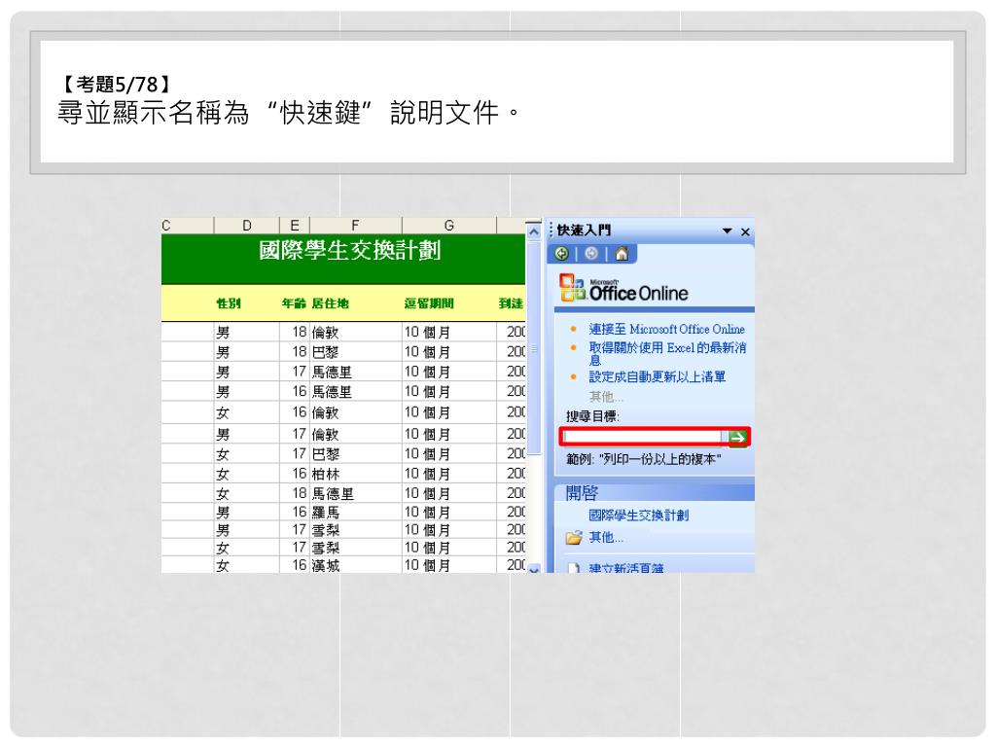Click the 快速入門 task pane title
Screen dimensions: 996x747
[x=584, y=231]
